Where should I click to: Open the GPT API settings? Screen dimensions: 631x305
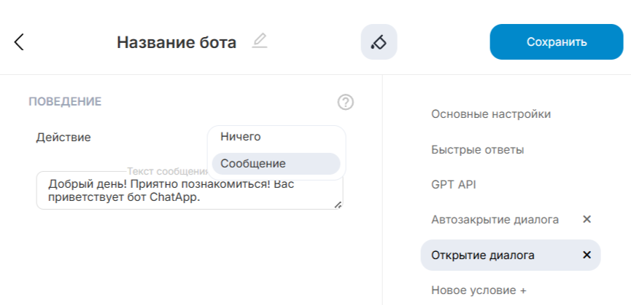pyautogui.click(x=453, y=185)
